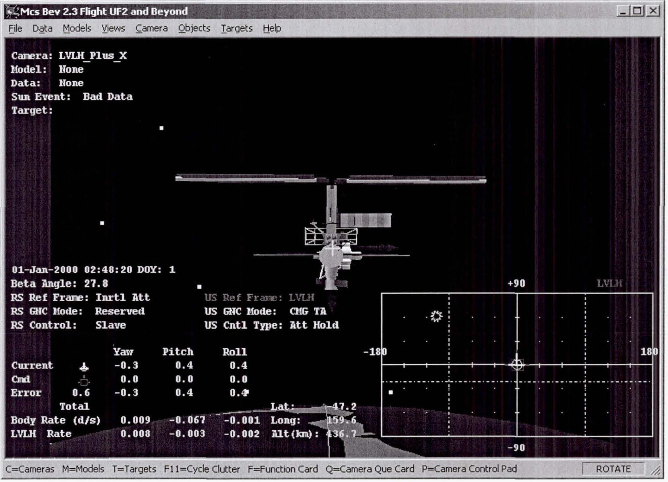
Task: Click the P=Camera Control Pad status hint
Action: (x=469, y=469)
